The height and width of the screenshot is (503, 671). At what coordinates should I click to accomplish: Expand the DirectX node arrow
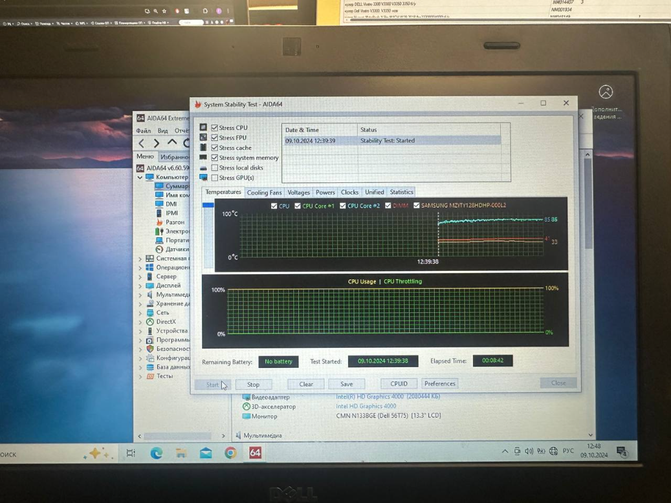140,321
